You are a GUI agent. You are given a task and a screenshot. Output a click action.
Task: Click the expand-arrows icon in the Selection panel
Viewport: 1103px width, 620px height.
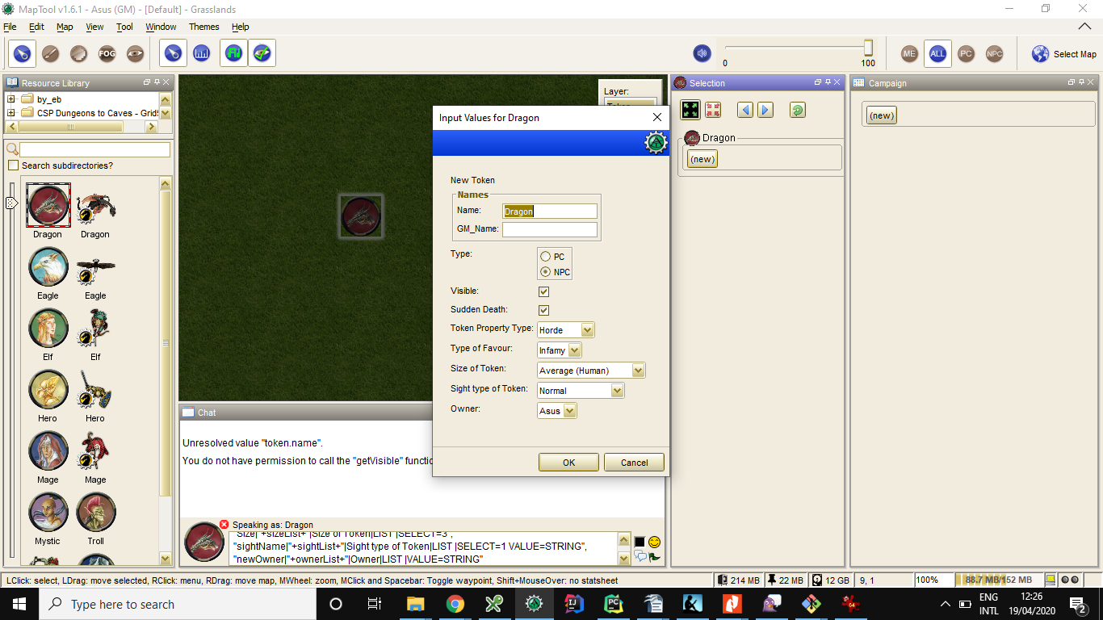[x=690, y=109]
